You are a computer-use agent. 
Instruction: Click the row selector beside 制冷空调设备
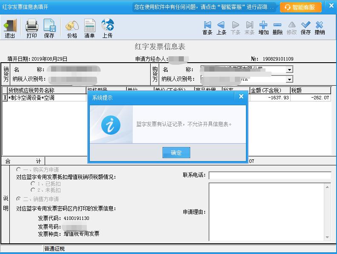[x=5, y=98]
